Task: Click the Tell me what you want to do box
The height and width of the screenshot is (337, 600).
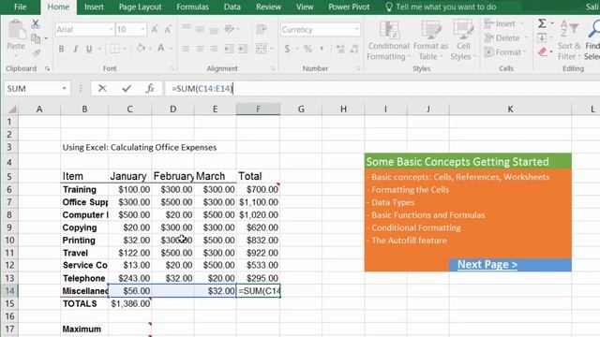Action: click(x=441, y=7)
